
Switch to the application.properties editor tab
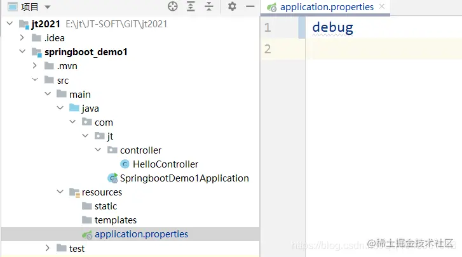pyautogui.click(x=327, y=7)
